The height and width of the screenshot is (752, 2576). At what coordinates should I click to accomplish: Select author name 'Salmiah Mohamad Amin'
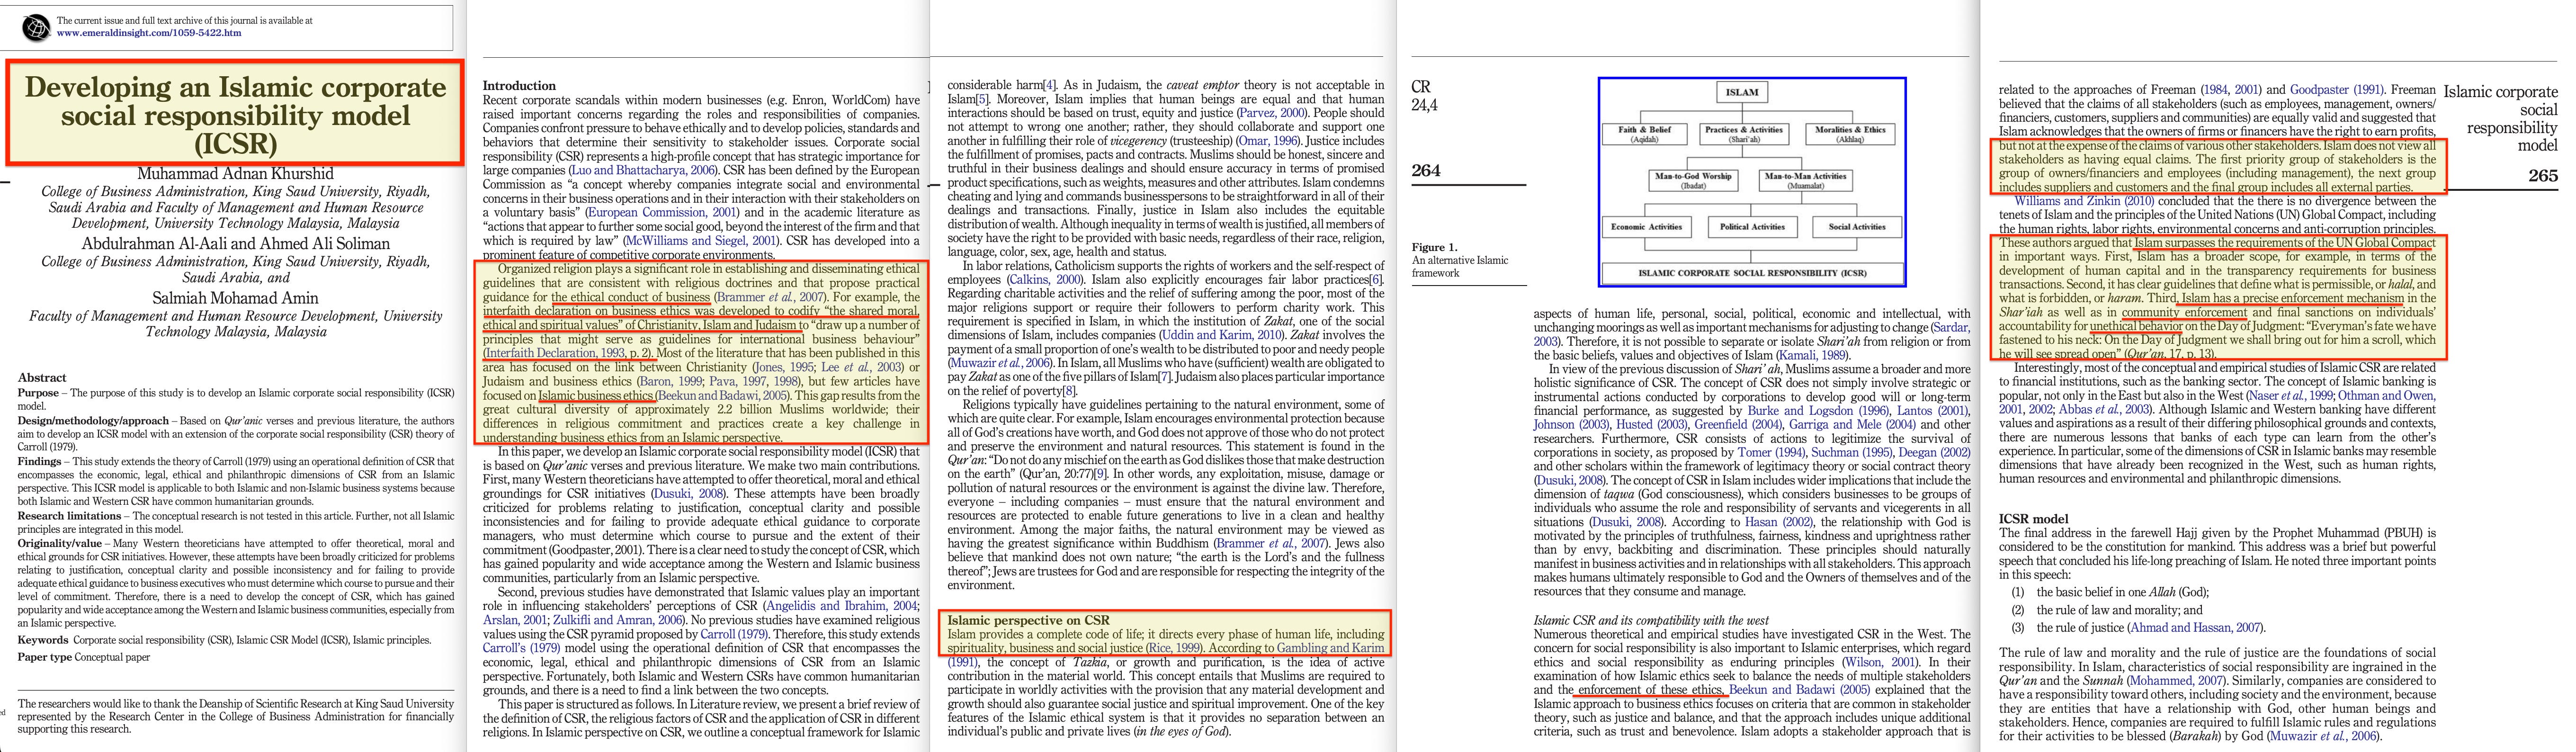(x=235, y=298)
